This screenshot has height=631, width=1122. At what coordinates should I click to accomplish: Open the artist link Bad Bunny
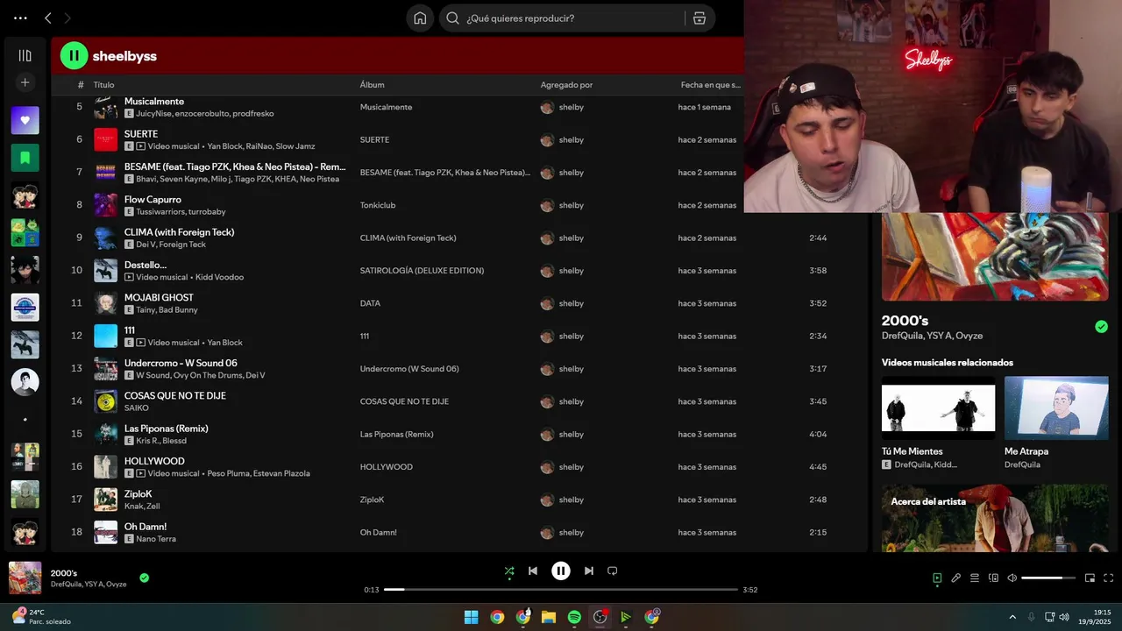[178, 310]
